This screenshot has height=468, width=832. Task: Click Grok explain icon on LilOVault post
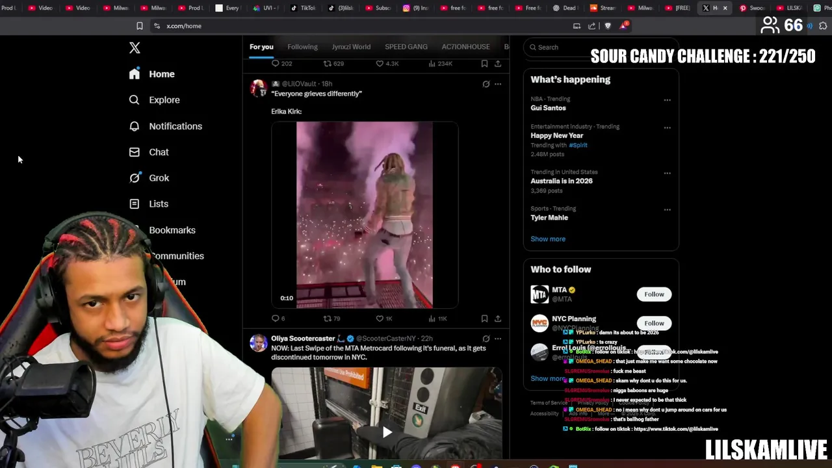(486, 84)
